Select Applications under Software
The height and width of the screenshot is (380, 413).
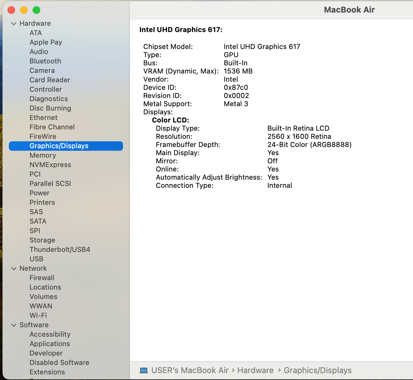tap(50, 344)
